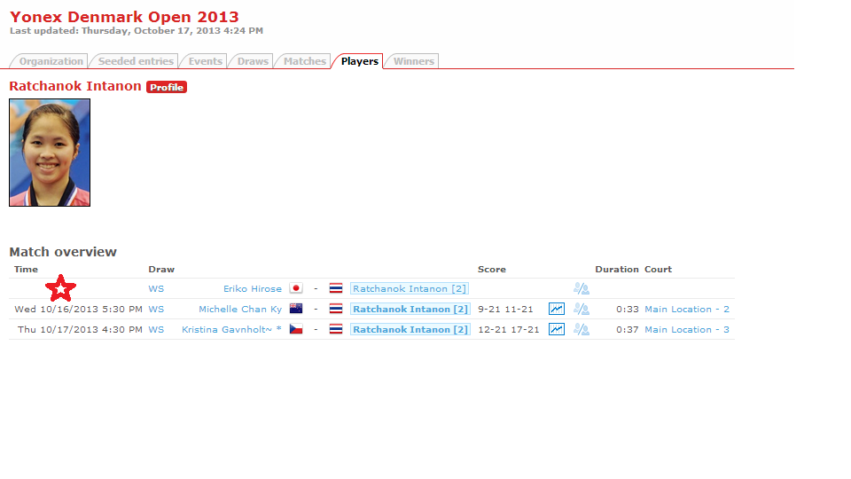Click the time Thu 10/17/2013 4:30 PM
This screenshot has width=851, height=479.
[80, 330]
